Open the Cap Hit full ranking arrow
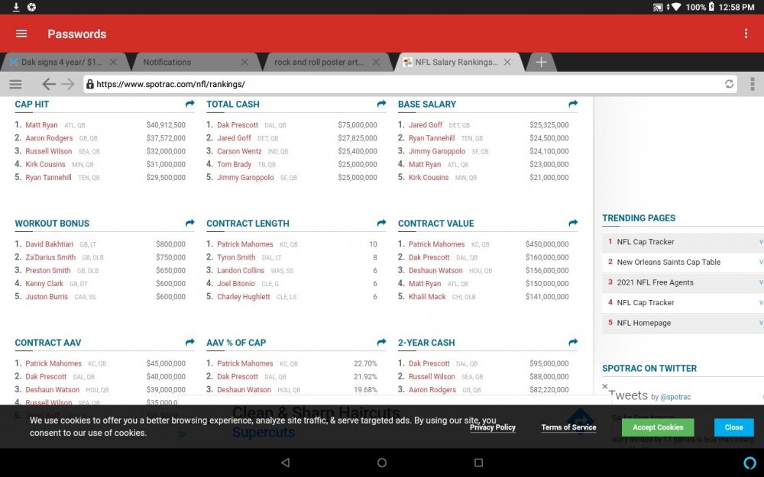 [x=189, y=104]
